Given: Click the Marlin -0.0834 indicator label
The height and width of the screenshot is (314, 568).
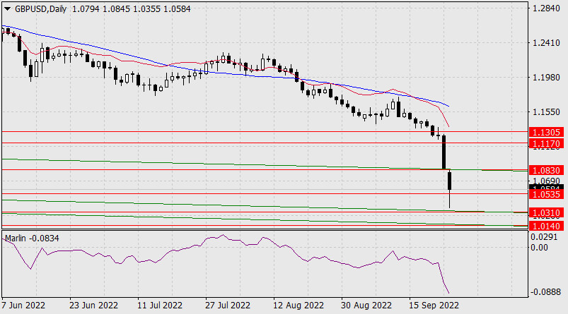Looking at the screenshot, I should 32,238.
